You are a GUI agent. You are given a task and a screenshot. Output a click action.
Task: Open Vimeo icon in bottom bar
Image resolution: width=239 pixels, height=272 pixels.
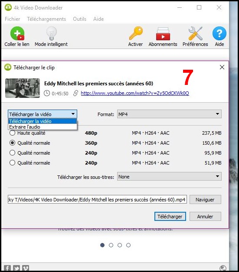[x=26, y=268]
